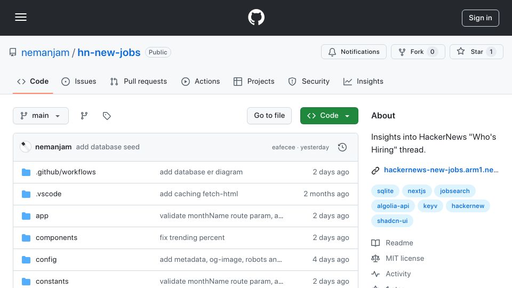Click the '2 months ago' timestamp for .vscode

(x=326, y=194)
